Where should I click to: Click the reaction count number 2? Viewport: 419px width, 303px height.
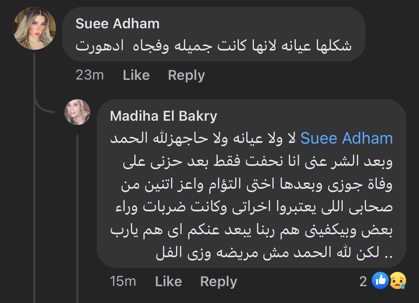pyautogui.click(x=363, y=282)
